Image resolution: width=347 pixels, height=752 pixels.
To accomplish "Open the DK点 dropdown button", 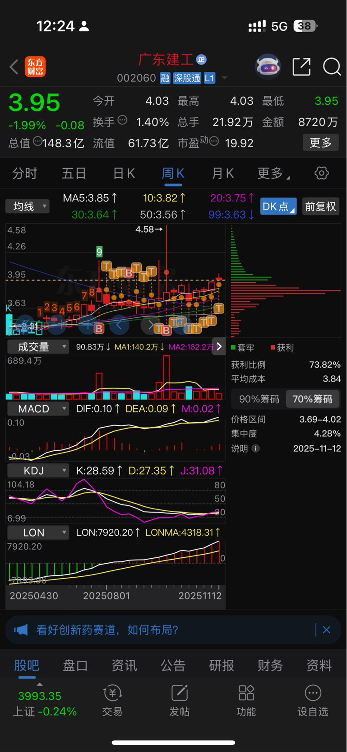I will pos(278,206).
